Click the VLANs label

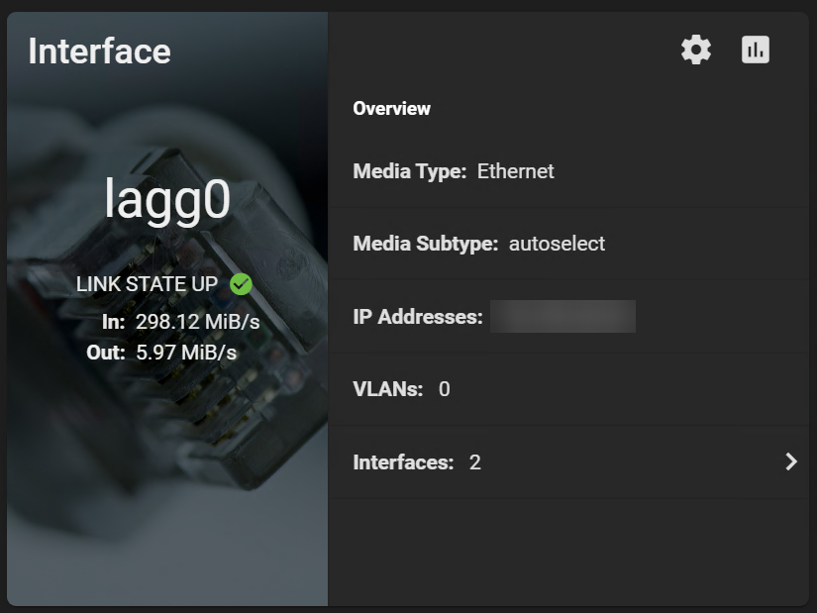tap(387, 389)
